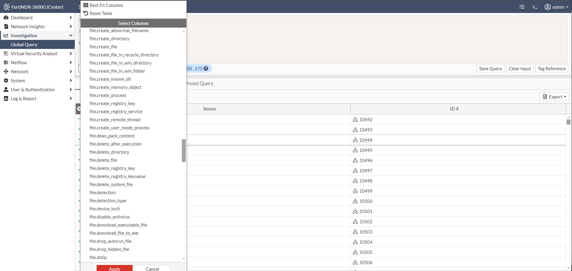This screenshot has height=271, width=572.
Task: Open the Network menu item
Action: (37, 71)
